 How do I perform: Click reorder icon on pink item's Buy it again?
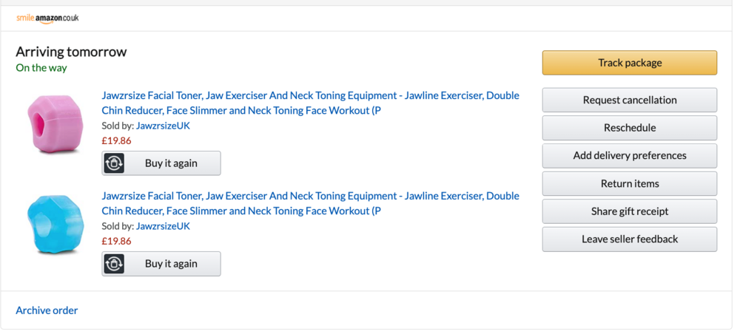tap(114, 163)
